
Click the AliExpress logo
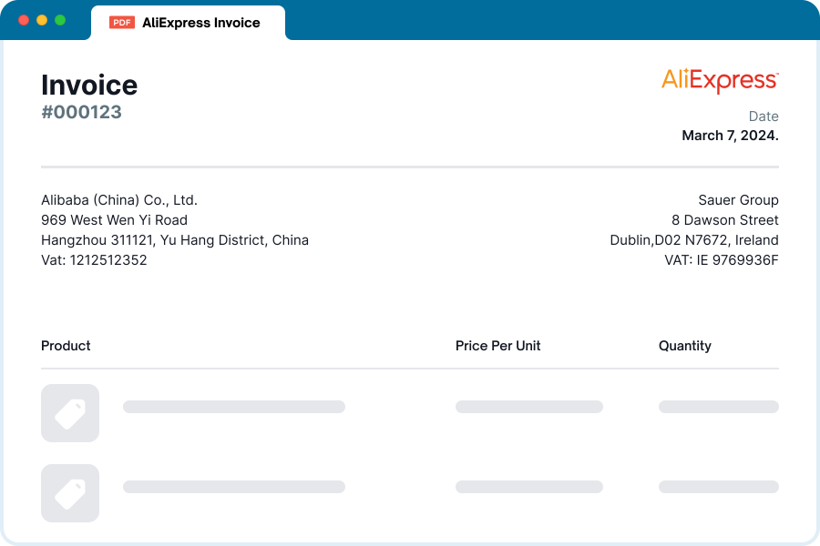(720, 81)
